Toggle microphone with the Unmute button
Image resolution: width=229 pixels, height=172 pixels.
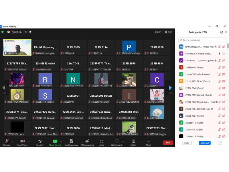click(7, 142)
